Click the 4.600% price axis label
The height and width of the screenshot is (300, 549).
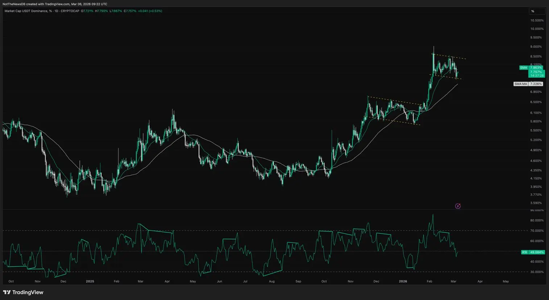[x=536, y=161]
